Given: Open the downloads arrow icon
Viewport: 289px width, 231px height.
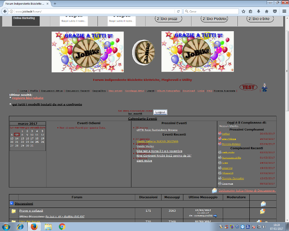Looking at the screenshot, I should click(x=259, y=12).
